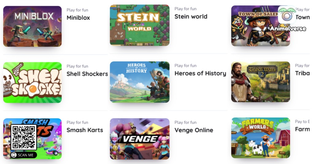Open the Shell Shockers thumbnail image
Viewport: 313px width, 164px height.
point(32,83)
